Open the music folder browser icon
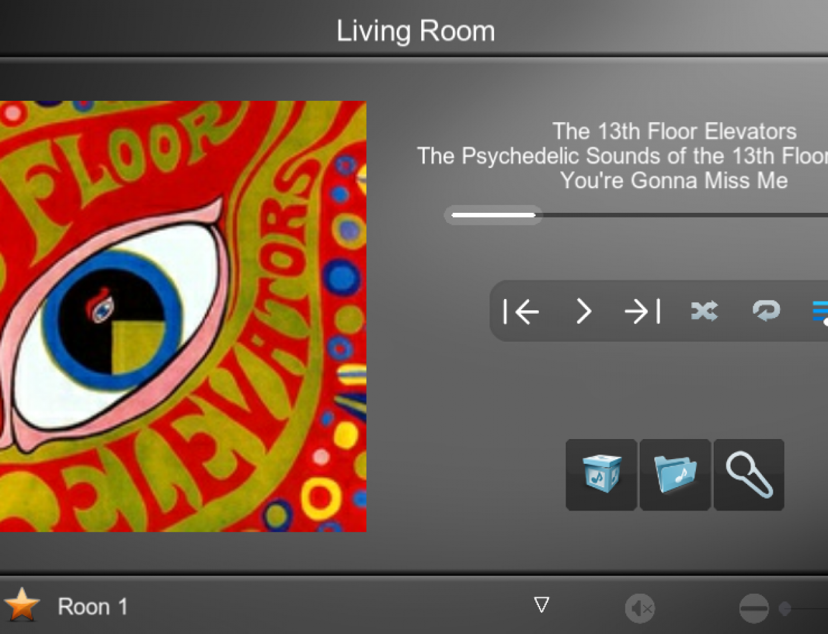 [x=675, y=474]
